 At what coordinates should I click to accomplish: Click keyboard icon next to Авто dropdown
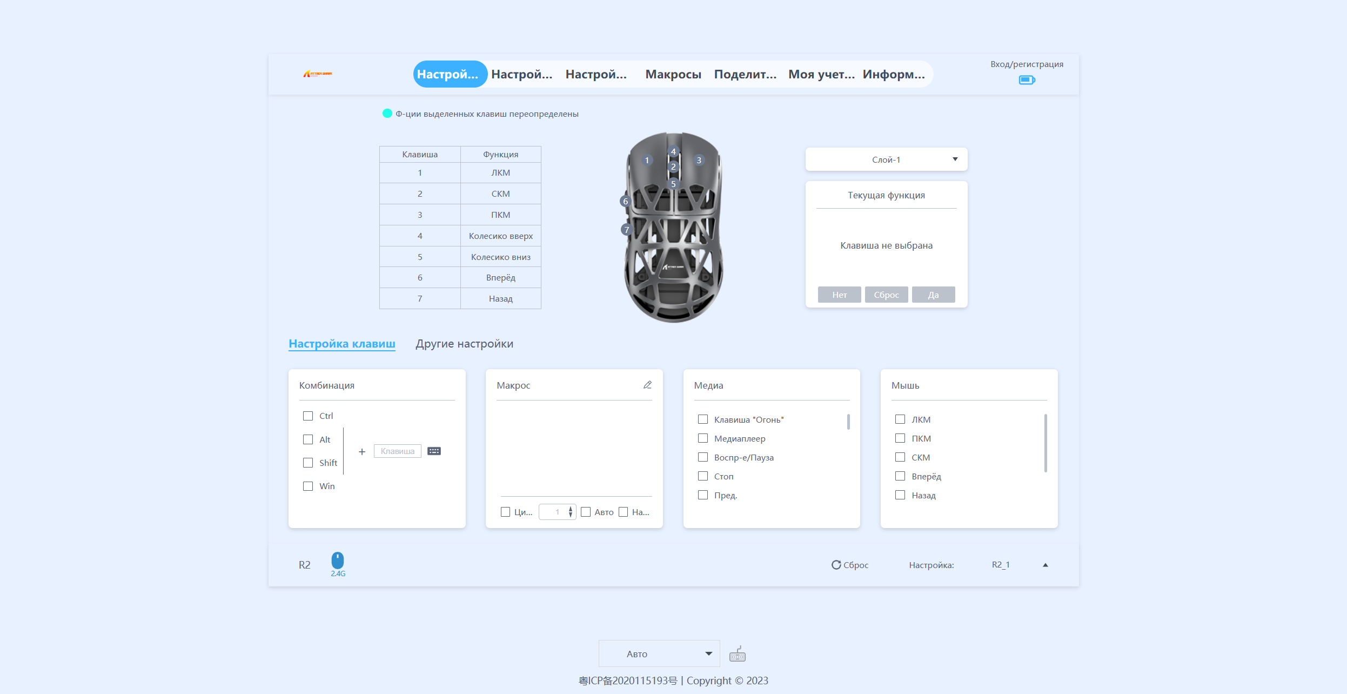tap(737, 654)
